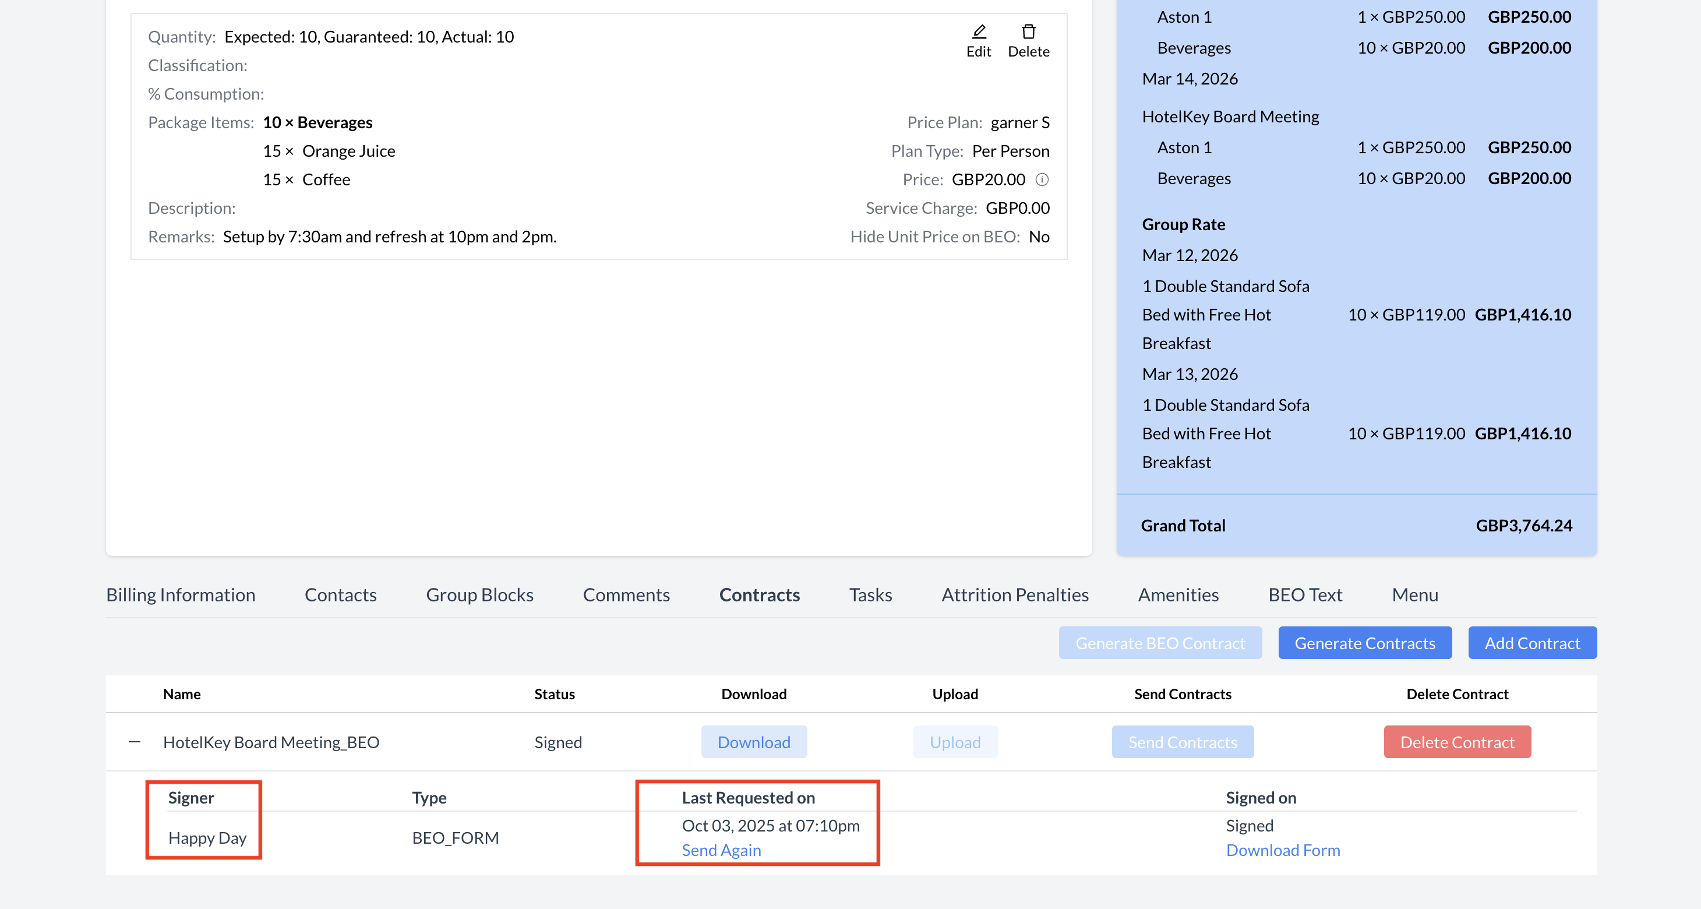Open the BEO Text tab
Screen dimensions: 1701x909
click(x=1305, y=594)
